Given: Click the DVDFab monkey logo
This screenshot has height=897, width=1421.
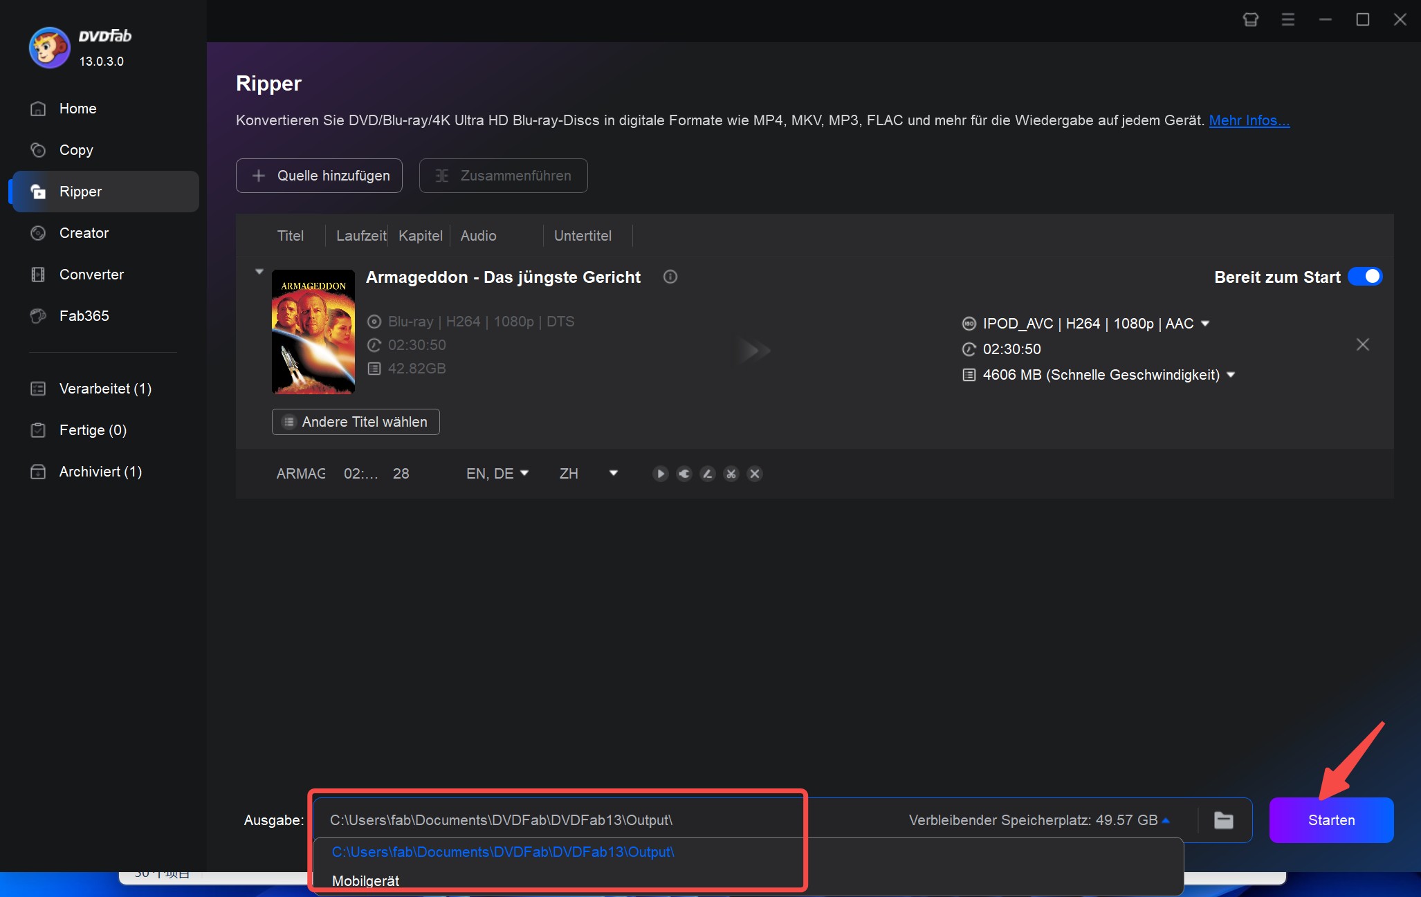Looking at the screenshot, I should point(49,48).
